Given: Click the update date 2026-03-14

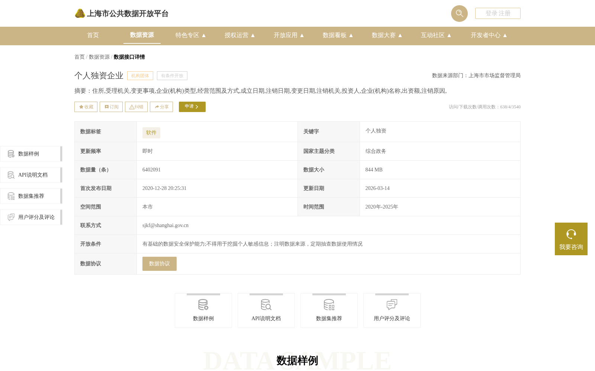Looking at the screenshot, I should coord(377,188).
